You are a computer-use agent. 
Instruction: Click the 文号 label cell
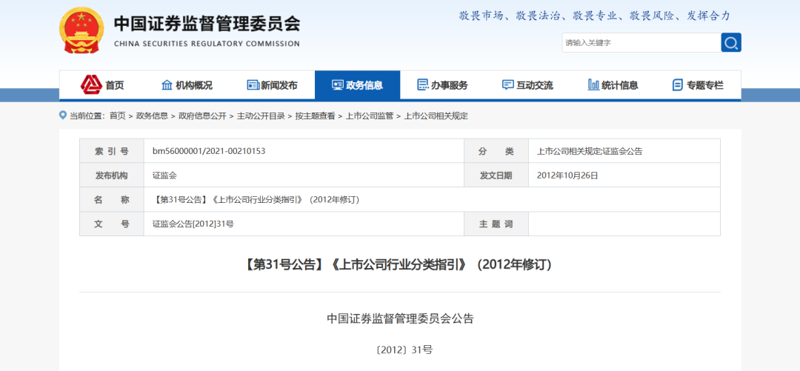click(x=112, y=224)
